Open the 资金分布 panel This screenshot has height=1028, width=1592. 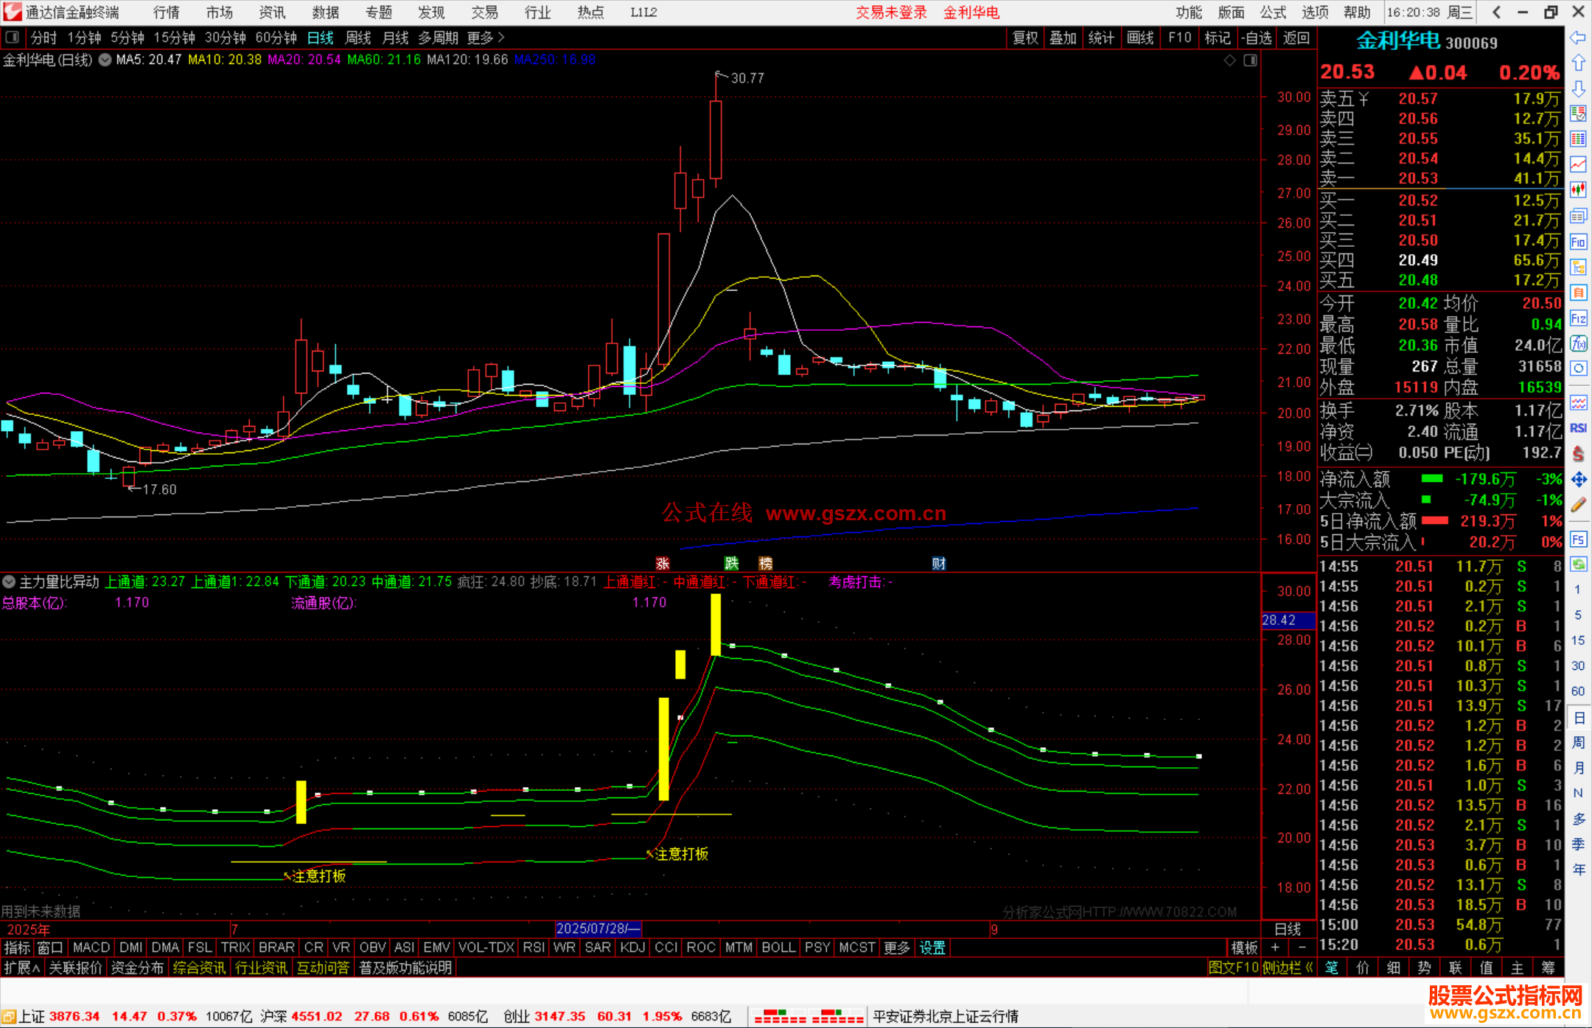(x=137, y=968)
